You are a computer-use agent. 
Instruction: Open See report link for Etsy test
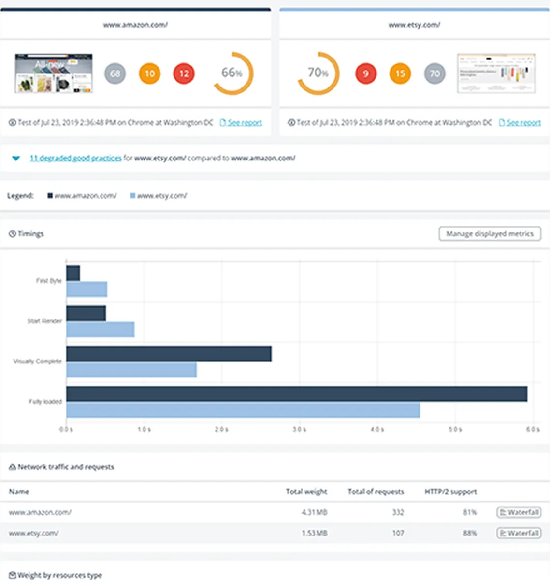(x=523, y=123)
